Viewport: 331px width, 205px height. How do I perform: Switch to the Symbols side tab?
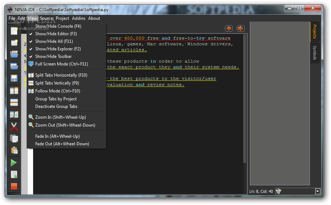[314, 53]
